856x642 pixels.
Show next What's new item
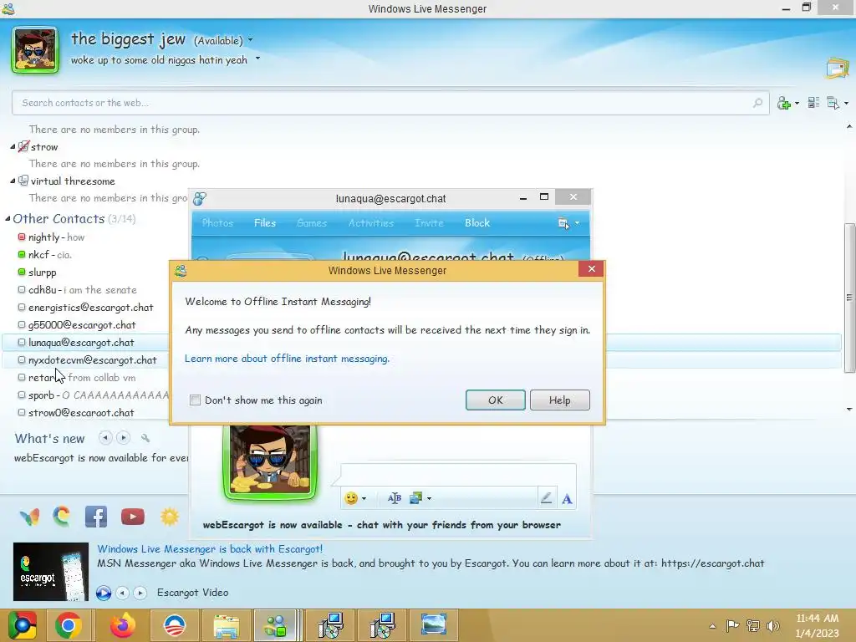(x=124, y=438)
